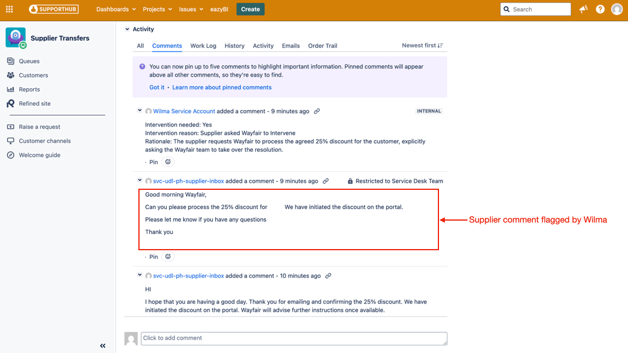
Task: Add emoji reaction to Wilma's comment
Action: click(x=167, y=161)
